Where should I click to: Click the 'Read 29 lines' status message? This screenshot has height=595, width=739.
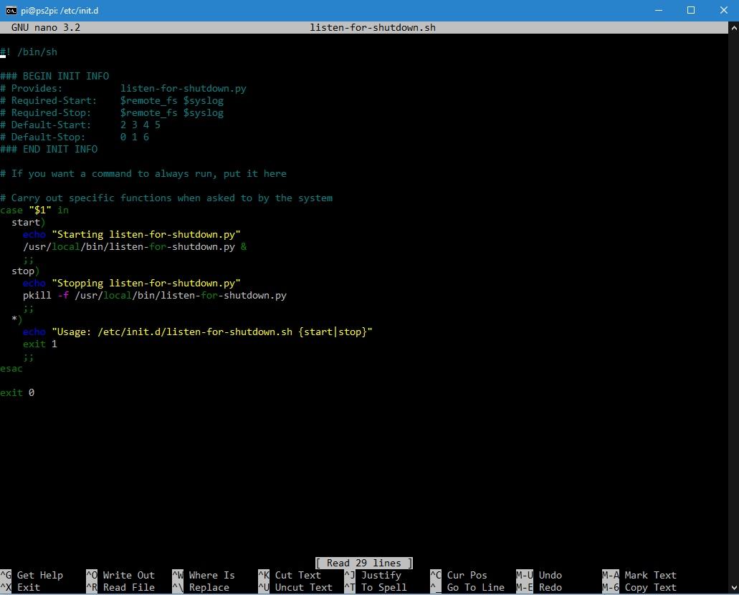coord(364,563)
